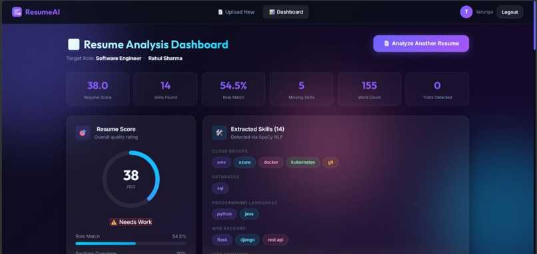Click the document icon in Analyze Another Resume
537x254 pixels.
tap(386, 43)
